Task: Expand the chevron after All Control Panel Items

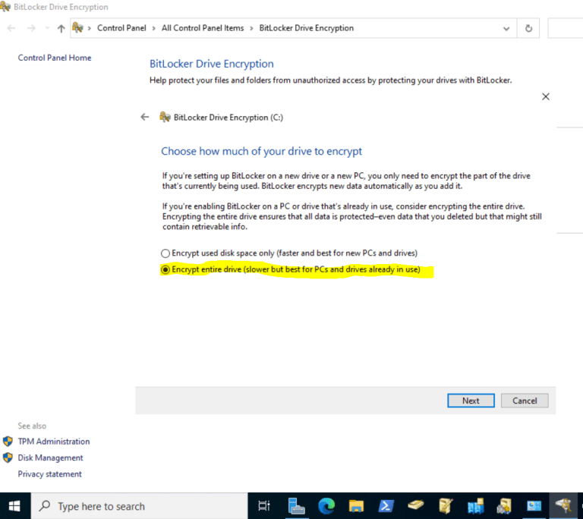Action: pos(251,29)
